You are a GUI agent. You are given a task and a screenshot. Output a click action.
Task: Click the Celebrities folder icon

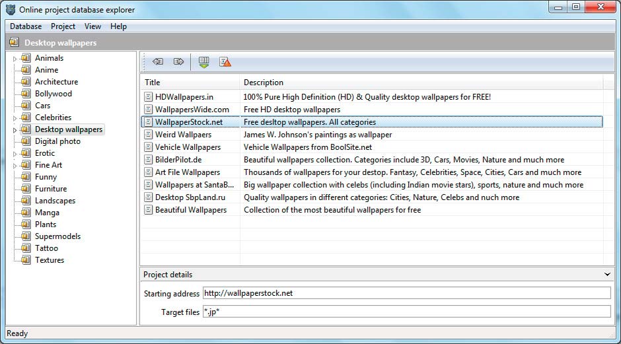click(x=26, y=117)
